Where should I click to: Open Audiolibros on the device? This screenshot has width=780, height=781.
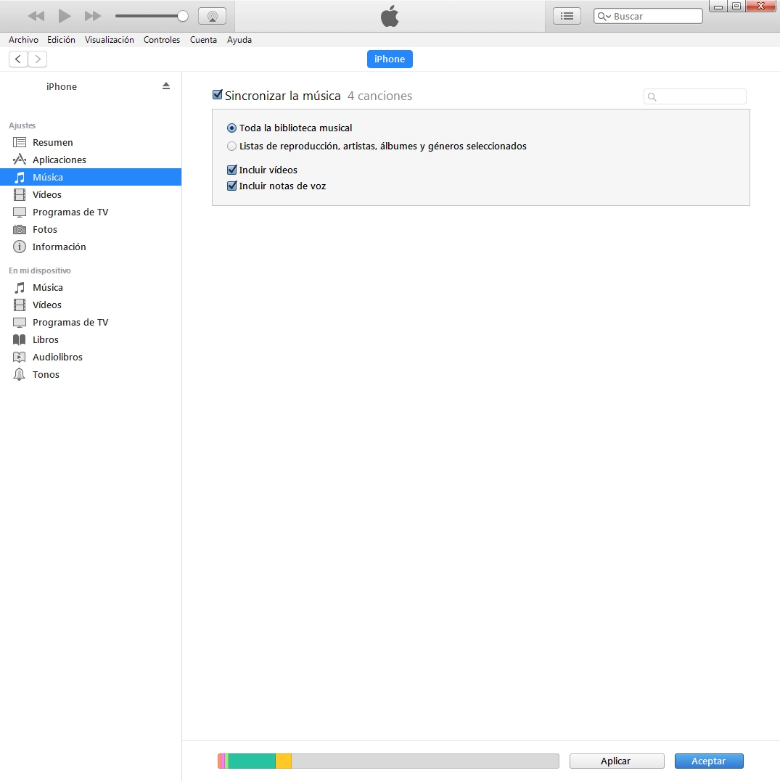click(x=57, y=357)
